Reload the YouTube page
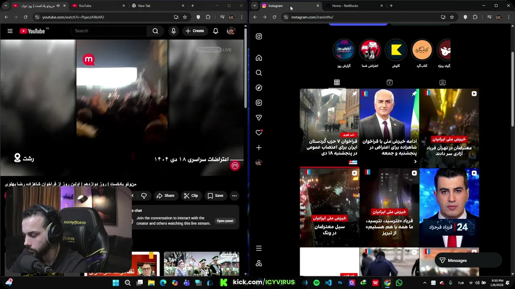 [x=25, y=17]
